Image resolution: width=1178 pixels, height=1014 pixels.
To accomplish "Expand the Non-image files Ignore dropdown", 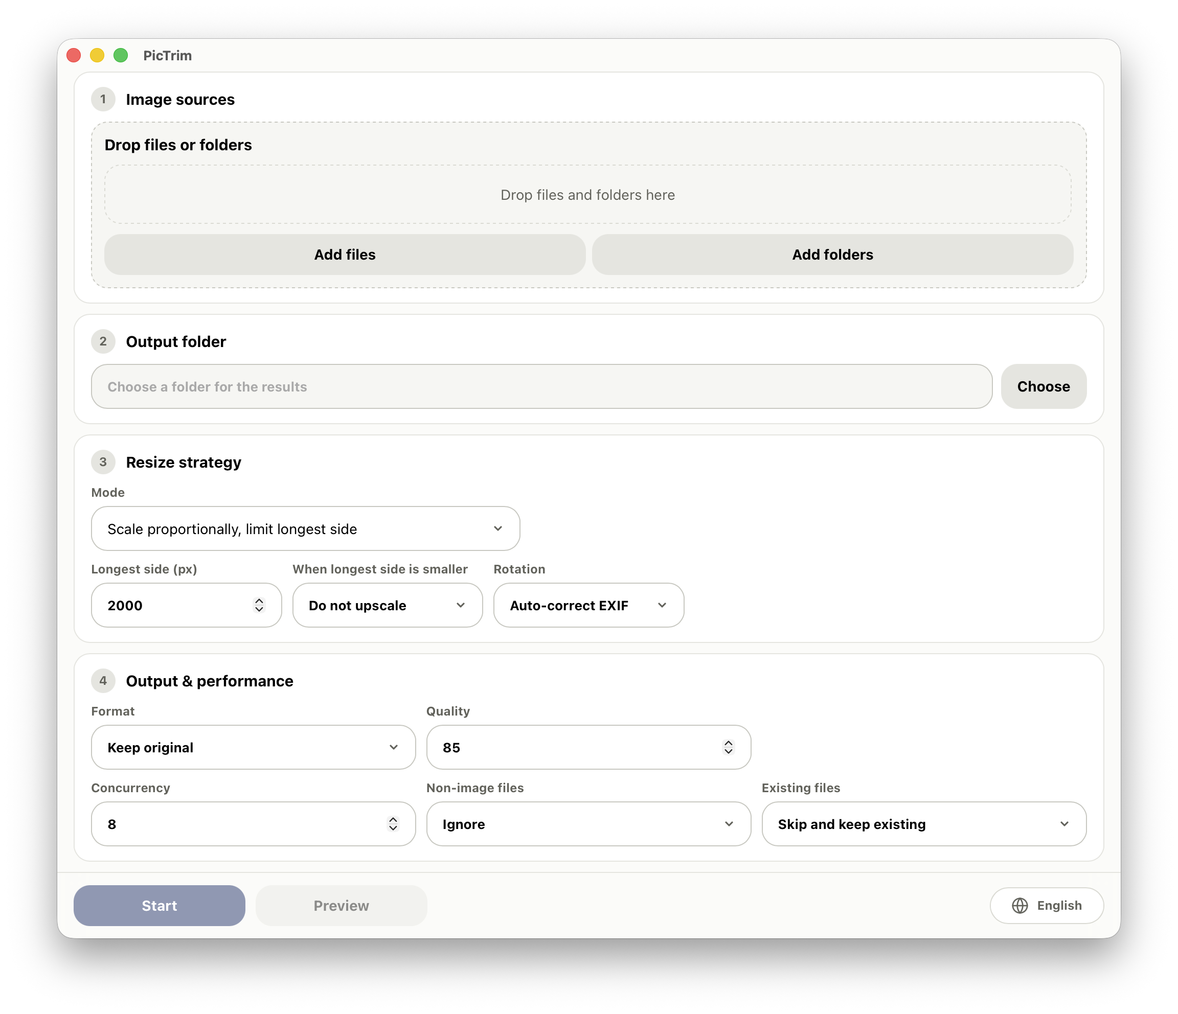I will point(588,824).
